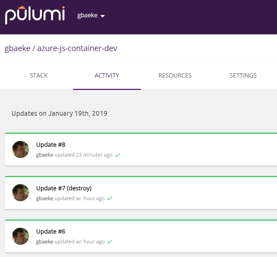Image resolution: width=277 pixels, height=257 pixels.
Task: Click the green checkmark on Update #6
Action: coord(110,242)
